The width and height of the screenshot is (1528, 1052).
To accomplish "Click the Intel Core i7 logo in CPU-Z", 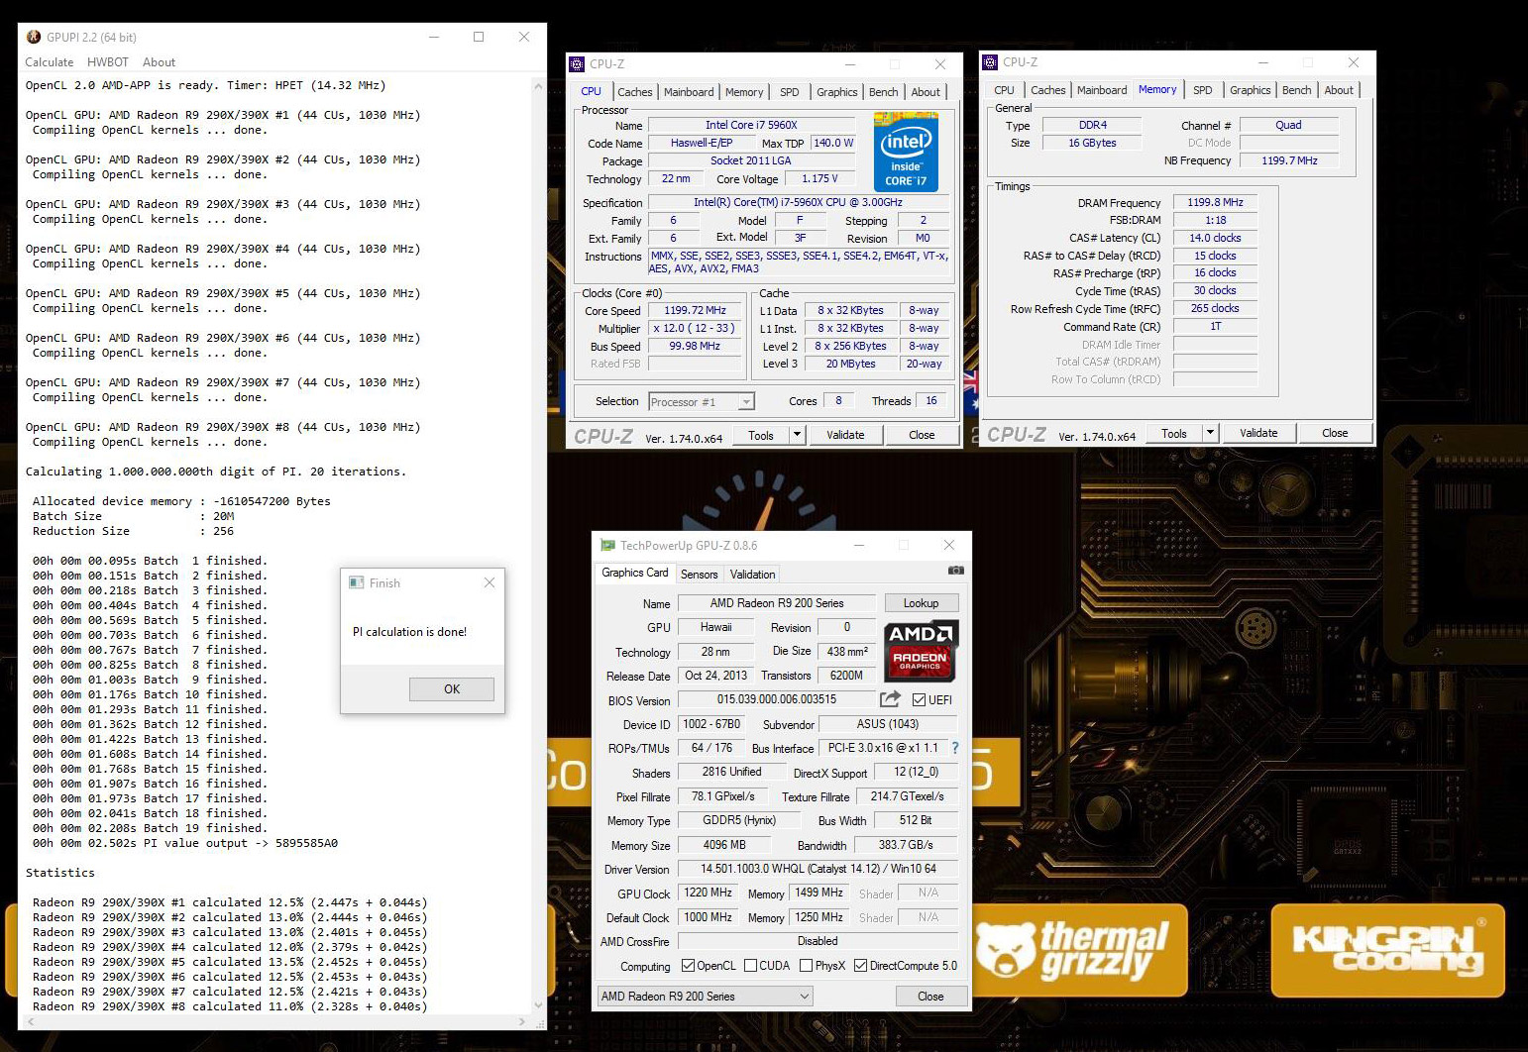I will click(x=906, y=152).
